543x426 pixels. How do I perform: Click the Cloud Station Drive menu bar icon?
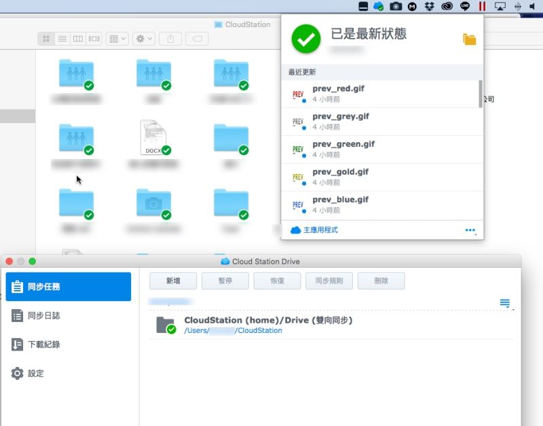click(x=378, y=6)
